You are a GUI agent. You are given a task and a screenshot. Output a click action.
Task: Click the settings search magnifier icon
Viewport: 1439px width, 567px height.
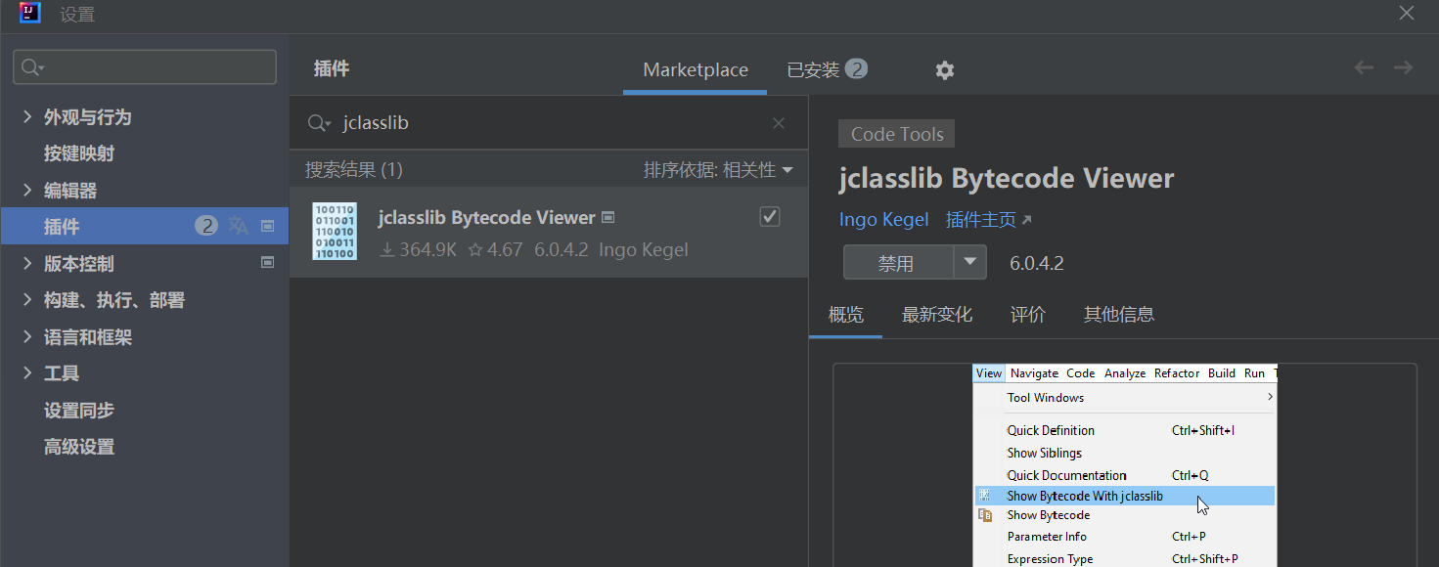[x=32, y=67]
